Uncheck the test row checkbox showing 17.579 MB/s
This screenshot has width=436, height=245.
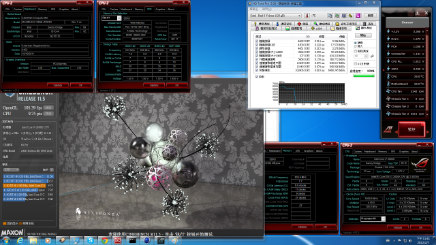pos(257,44)
